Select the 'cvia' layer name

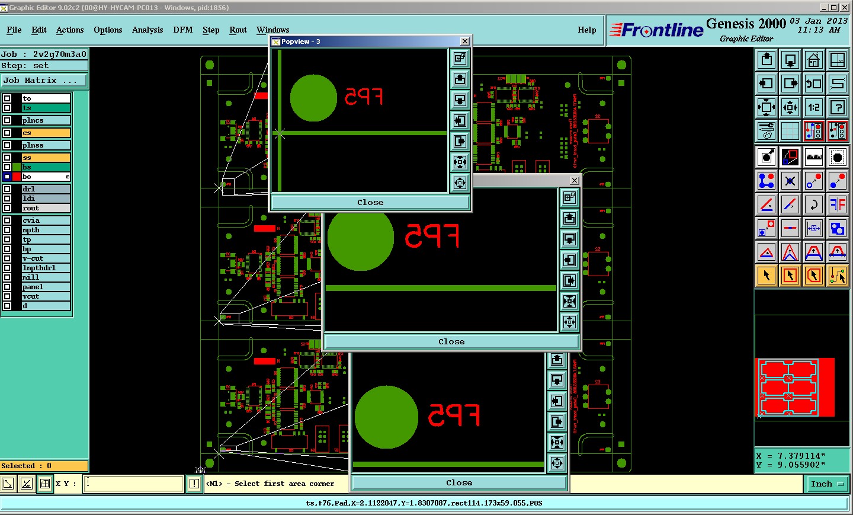click(x=46, y=220)
